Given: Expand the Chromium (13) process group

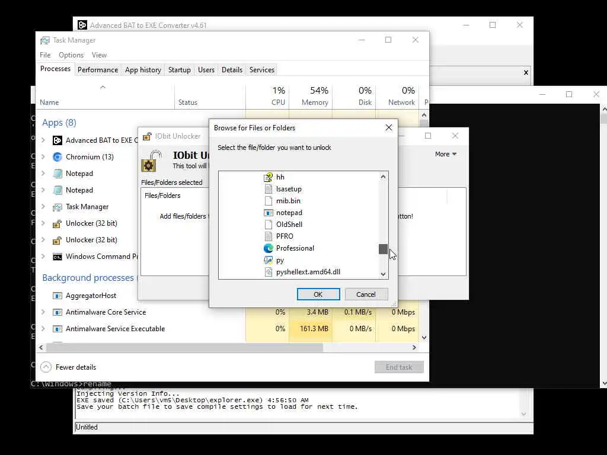Looking at the screenshot, I should click(43, 156).
